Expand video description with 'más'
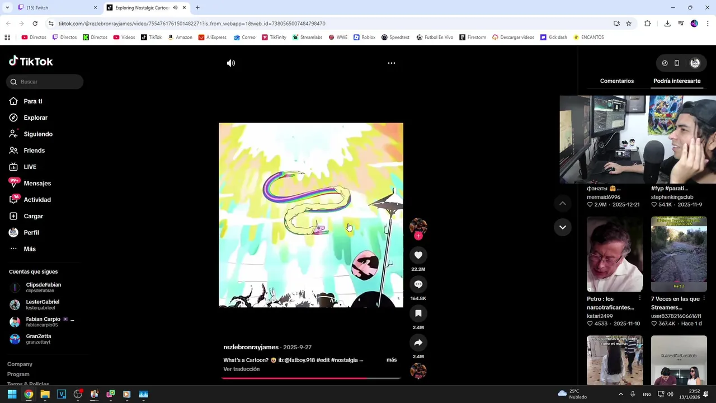The width and height of the screenshot is (716, 403). pyautogui.click(x=392, y=360)
